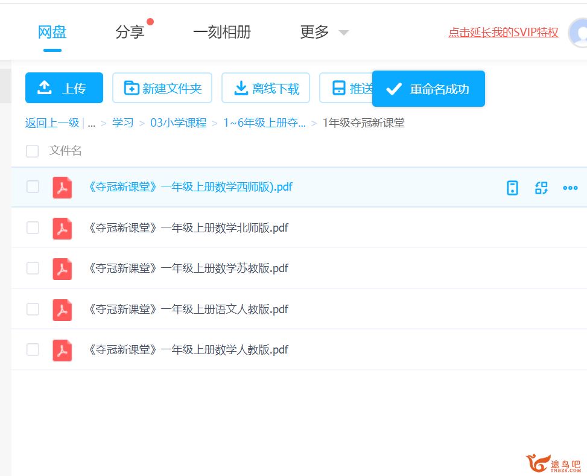Click the 重命名成功 notification toast
The image size is (587, 476).
click(x=429, y=89)
